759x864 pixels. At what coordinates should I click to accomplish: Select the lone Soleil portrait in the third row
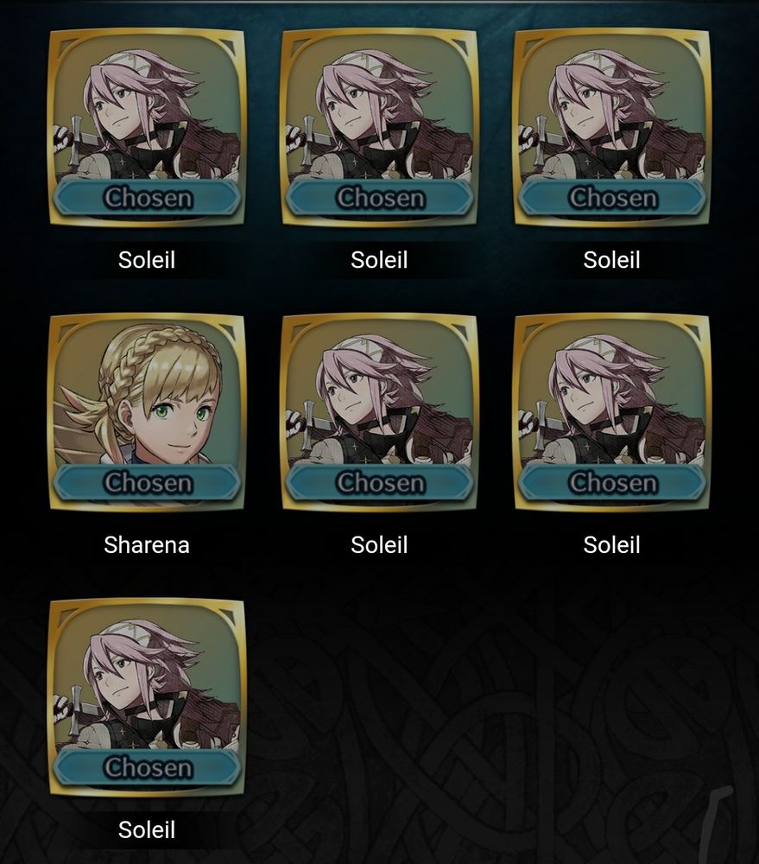click(147, 697)
